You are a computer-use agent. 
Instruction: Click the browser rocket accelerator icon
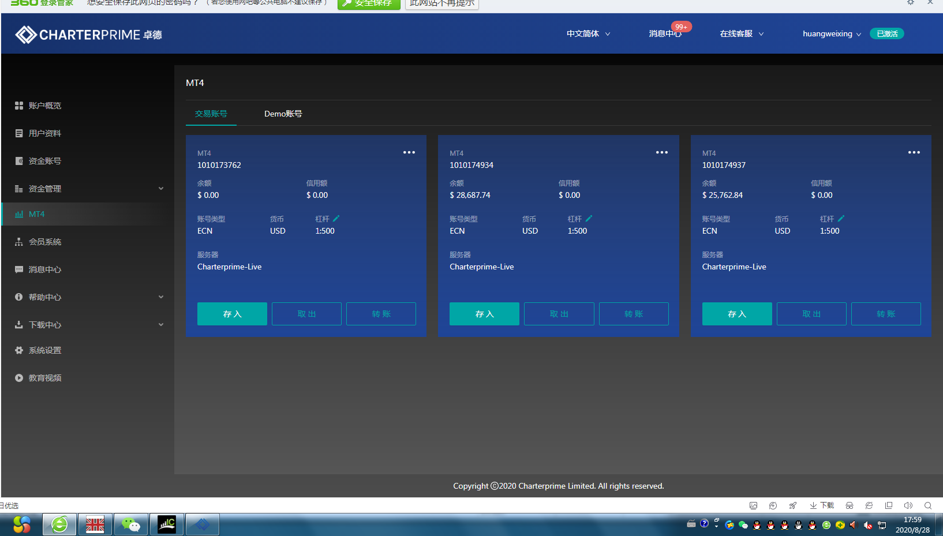pos(792,505)
